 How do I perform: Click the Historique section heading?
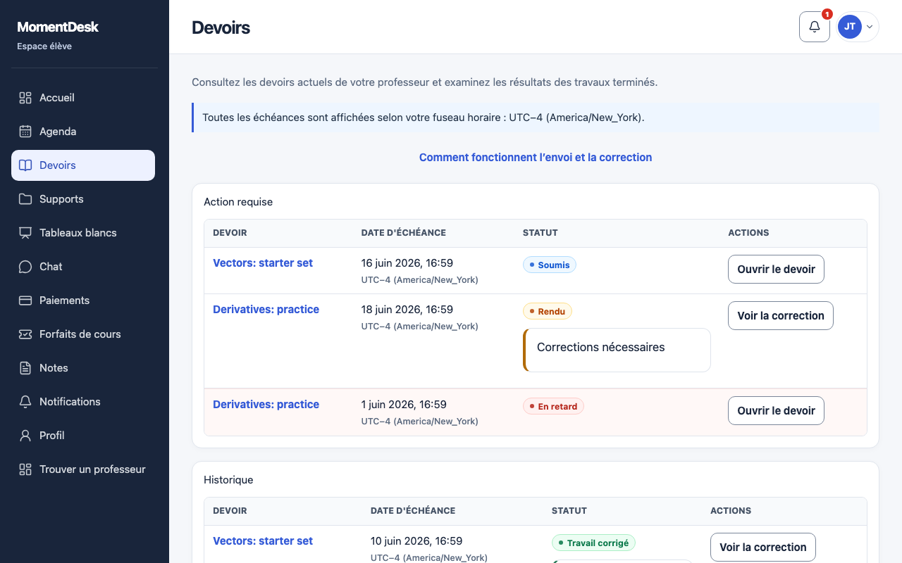pos(228,480)
